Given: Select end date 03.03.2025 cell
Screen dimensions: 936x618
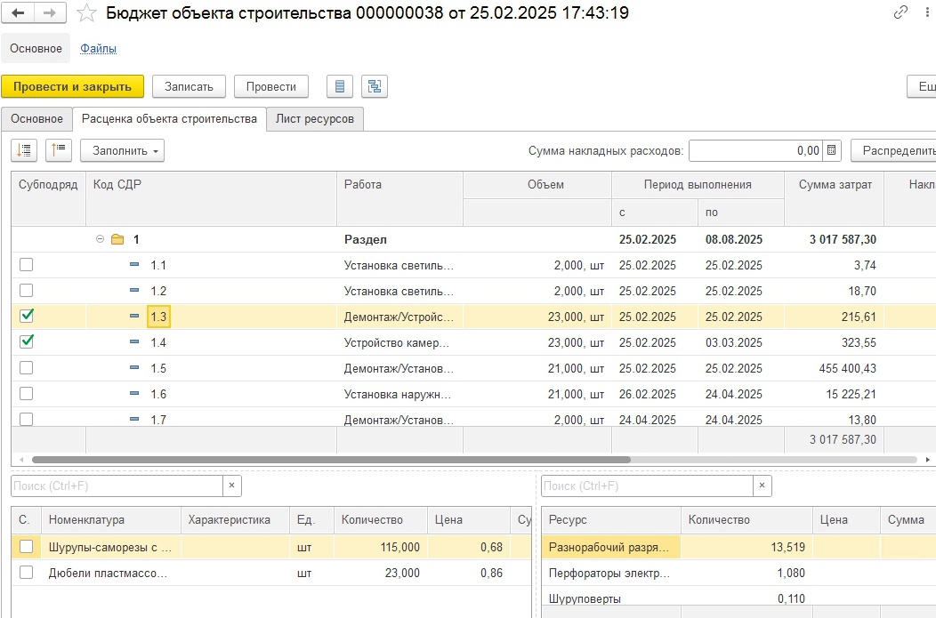Looking at the screenshot, I should tap(740, 342).
